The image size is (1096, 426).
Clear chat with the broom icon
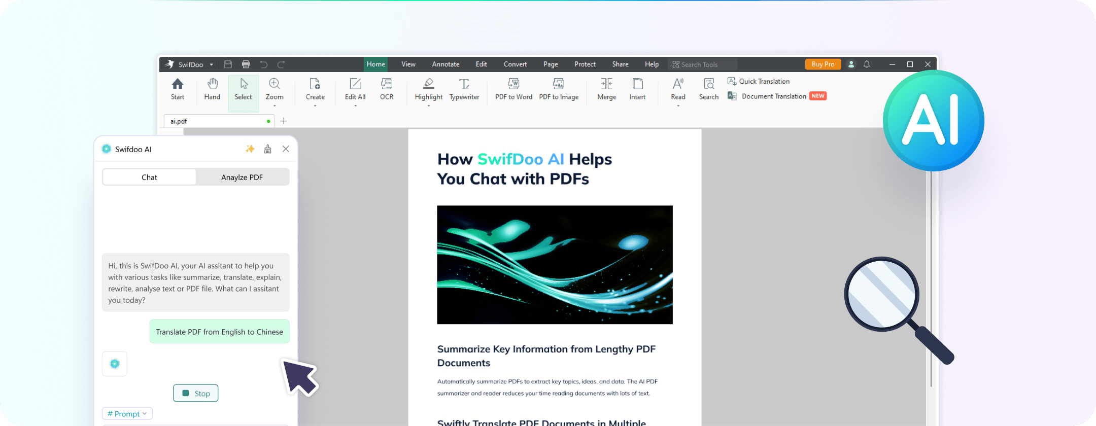tap(267, 149)
